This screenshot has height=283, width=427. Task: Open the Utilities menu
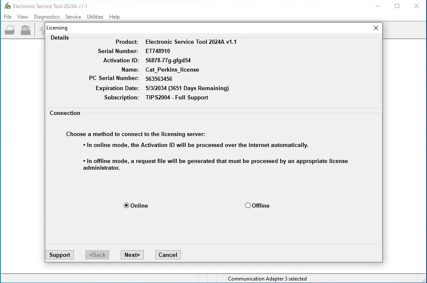pyautogui.click(x=95, y=16)
